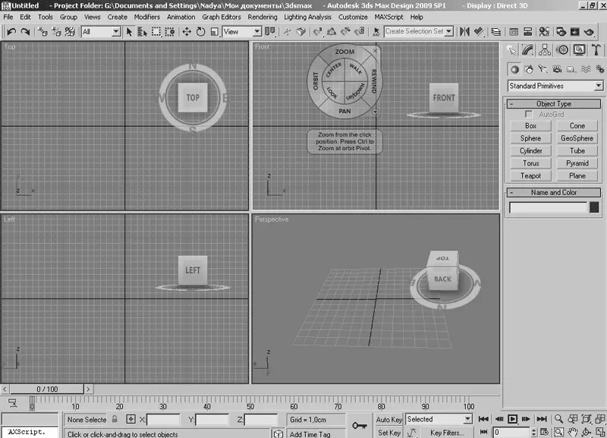Click the Quick Render teapot icon
607x438 pixels.
[x=590, y=32]
